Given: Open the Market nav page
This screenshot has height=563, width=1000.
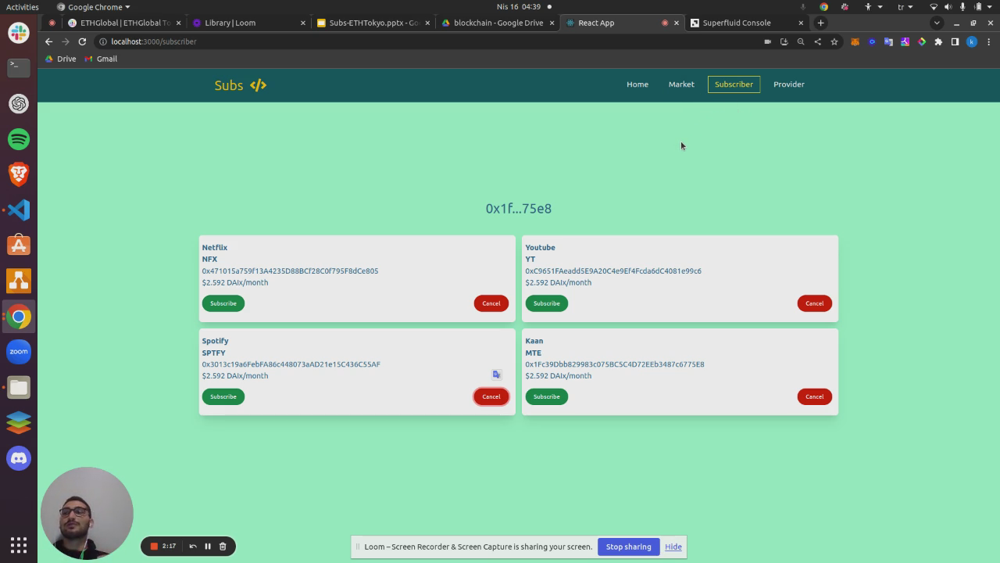Looking at the screenshot, I should (x=681, y=84).
